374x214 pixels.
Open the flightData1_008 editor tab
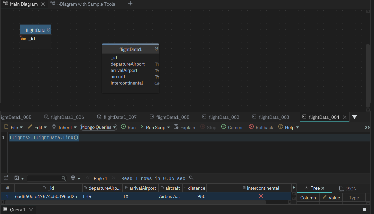pyautogui.click(x=170, y=117)
